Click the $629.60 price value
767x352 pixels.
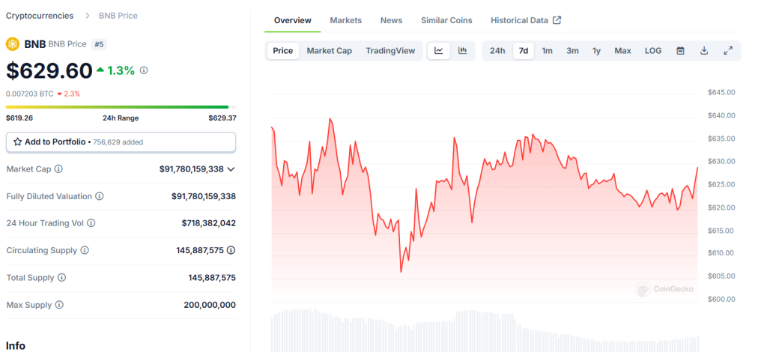[x=49, y=71]
